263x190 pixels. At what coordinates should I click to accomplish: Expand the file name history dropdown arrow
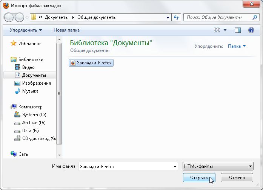click(175, 166)
